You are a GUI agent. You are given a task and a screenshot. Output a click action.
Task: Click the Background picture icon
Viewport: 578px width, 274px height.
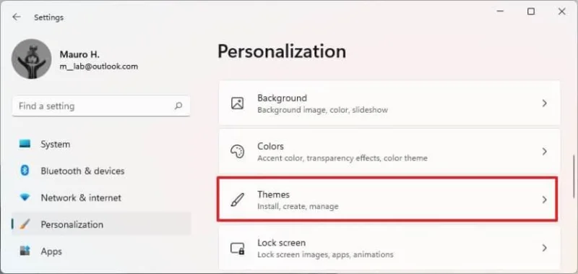tap(237, 103)
